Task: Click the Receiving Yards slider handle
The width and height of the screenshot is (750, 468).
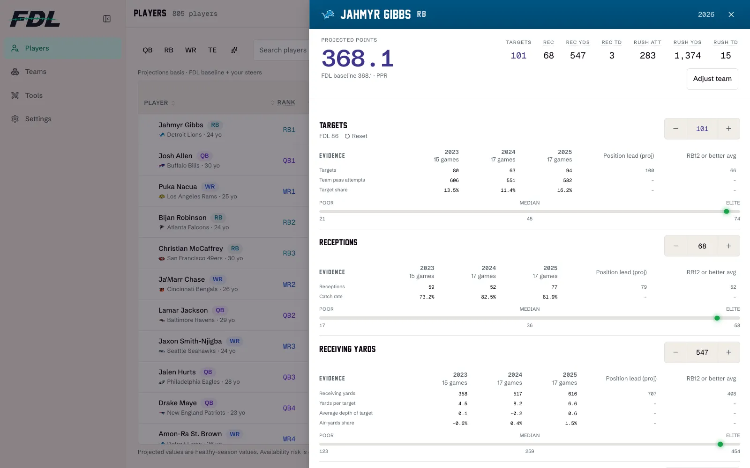Action: click(x=720, y=444)
